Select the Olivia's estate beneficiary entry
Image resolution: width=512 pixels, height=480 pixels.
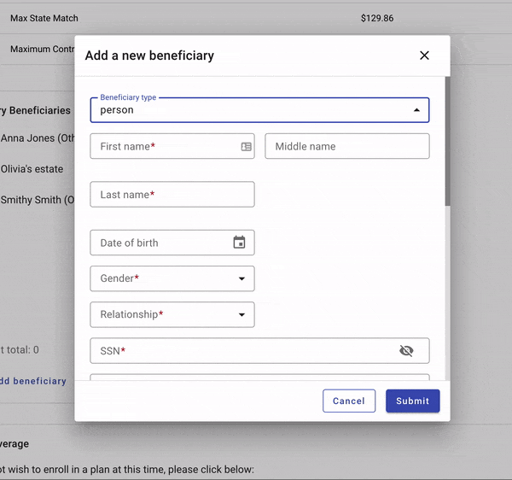tap(32, 169)
